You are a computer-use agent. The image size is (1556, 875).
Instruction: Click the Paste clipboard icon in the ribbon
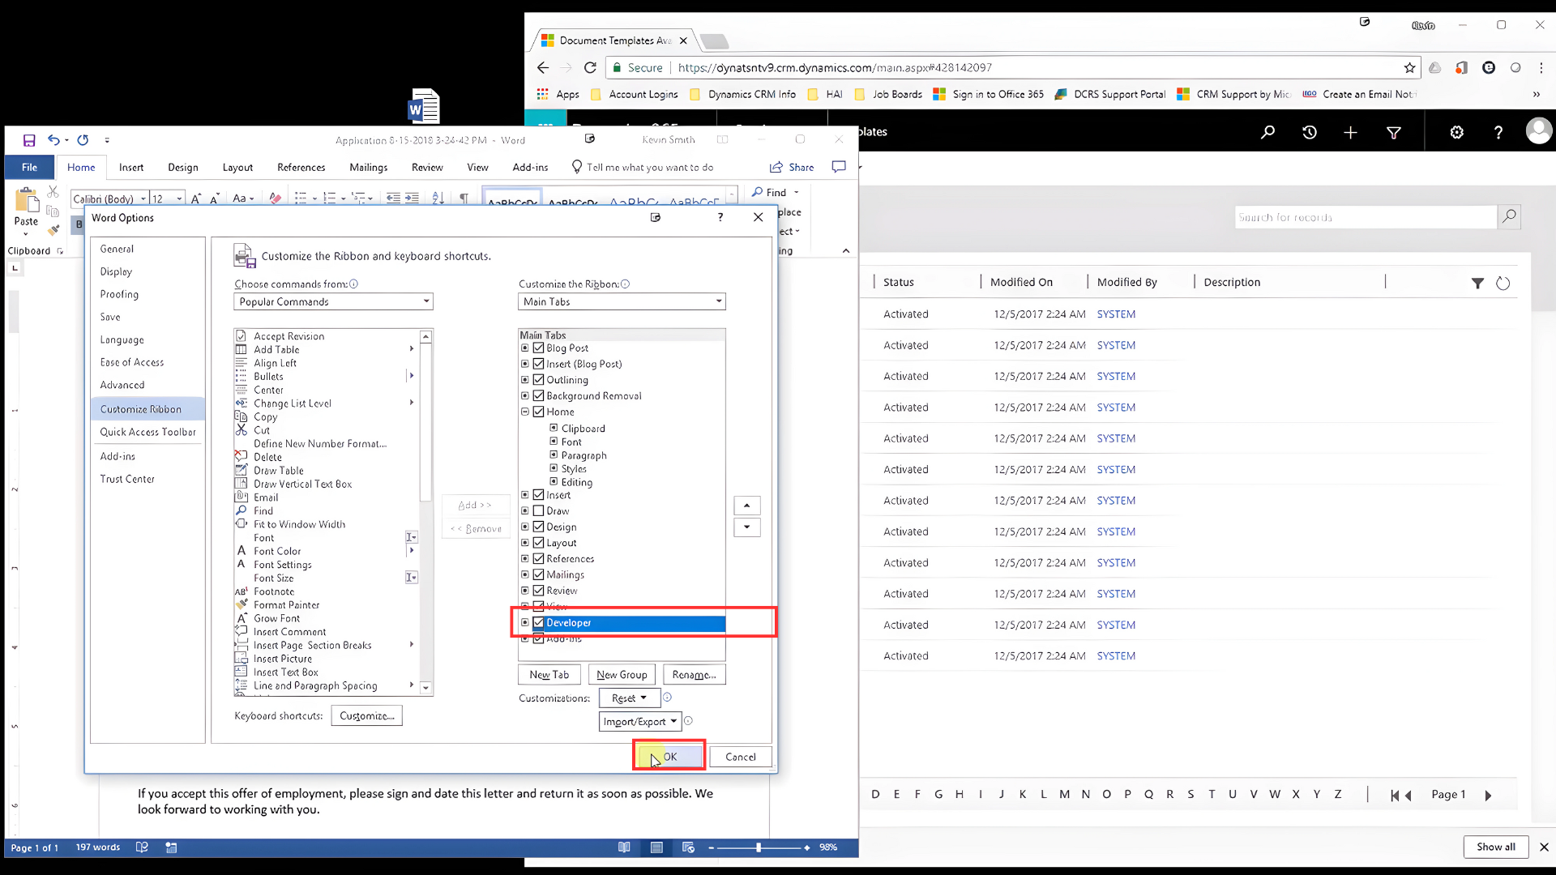click(26, 199)
